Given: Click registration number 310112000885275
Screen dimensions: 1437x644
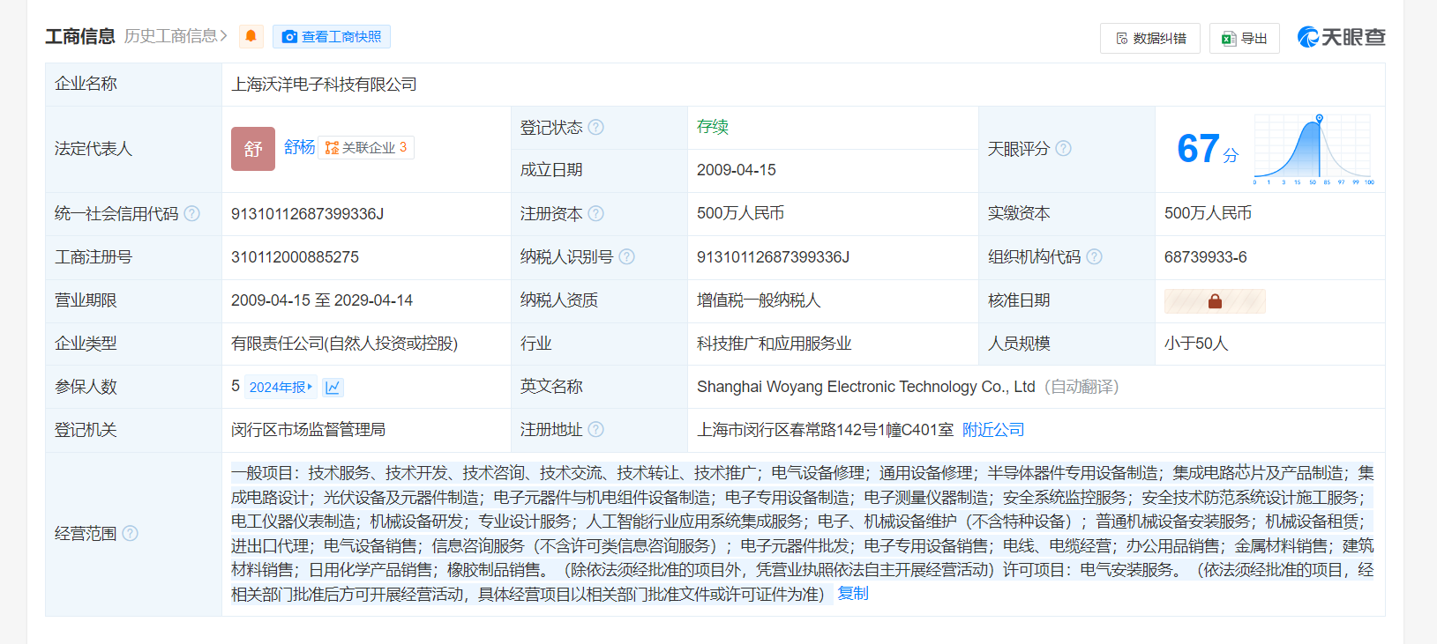Looking at the screenshot, I should 295,257.
